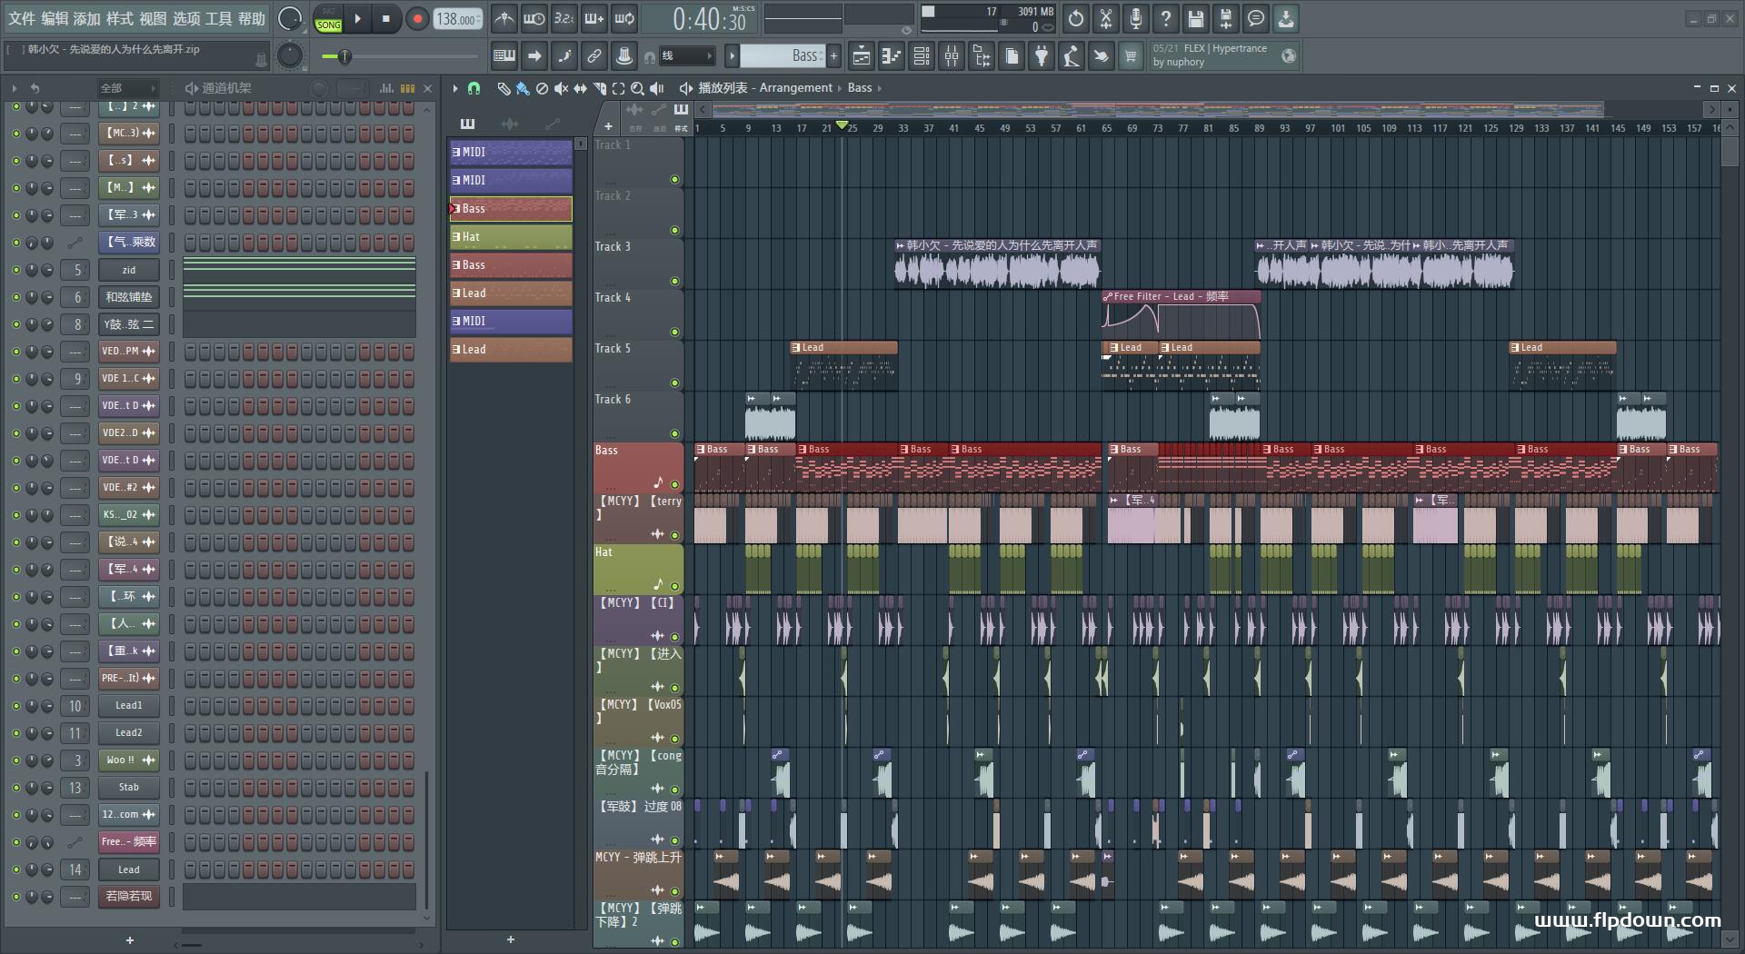
Task: Click the Stab channel button
Action: pos(128,788)
